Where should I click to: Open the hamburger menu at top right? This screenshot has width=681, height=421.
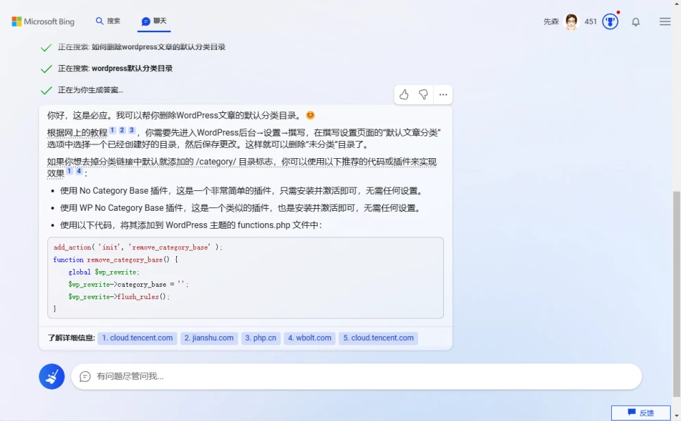point(664,21)
